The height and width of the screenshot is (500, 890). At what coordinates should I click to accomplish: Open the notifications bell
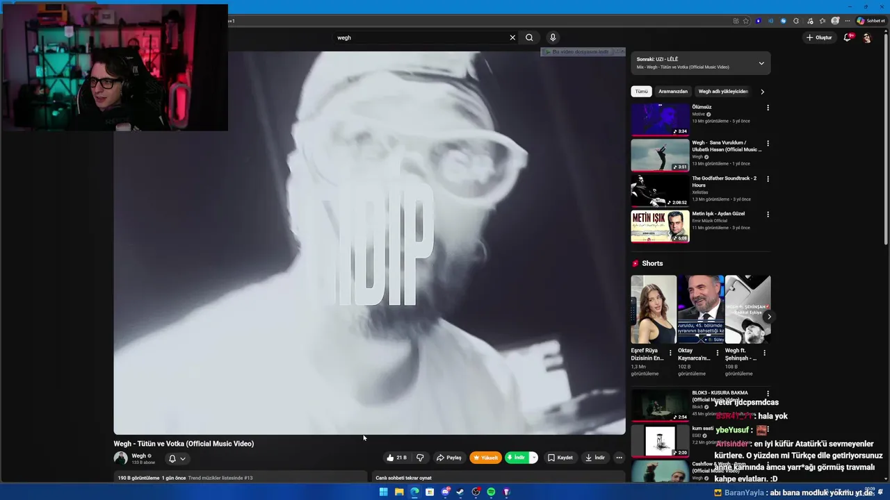(847, 37)
